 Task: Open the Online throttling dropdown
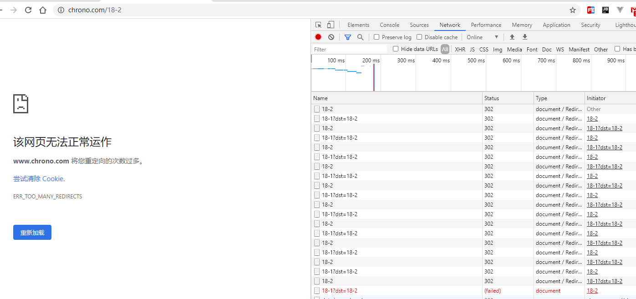click(483, 37)
